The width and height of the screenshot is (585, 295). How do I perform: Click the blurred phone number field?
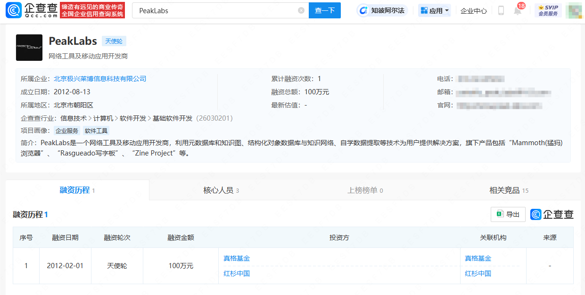pos(481,79)
